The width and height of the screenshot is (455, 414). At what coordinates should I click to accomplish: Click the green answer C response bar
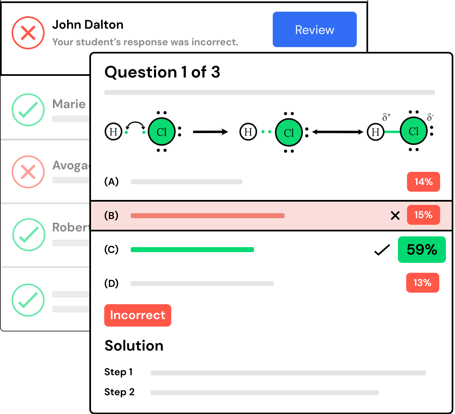point(192,250)
